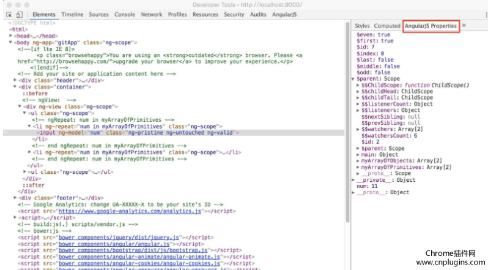This screenshot has width=488, height=270.
Task: Expand the div class footer node
Action: coord(15,198)
